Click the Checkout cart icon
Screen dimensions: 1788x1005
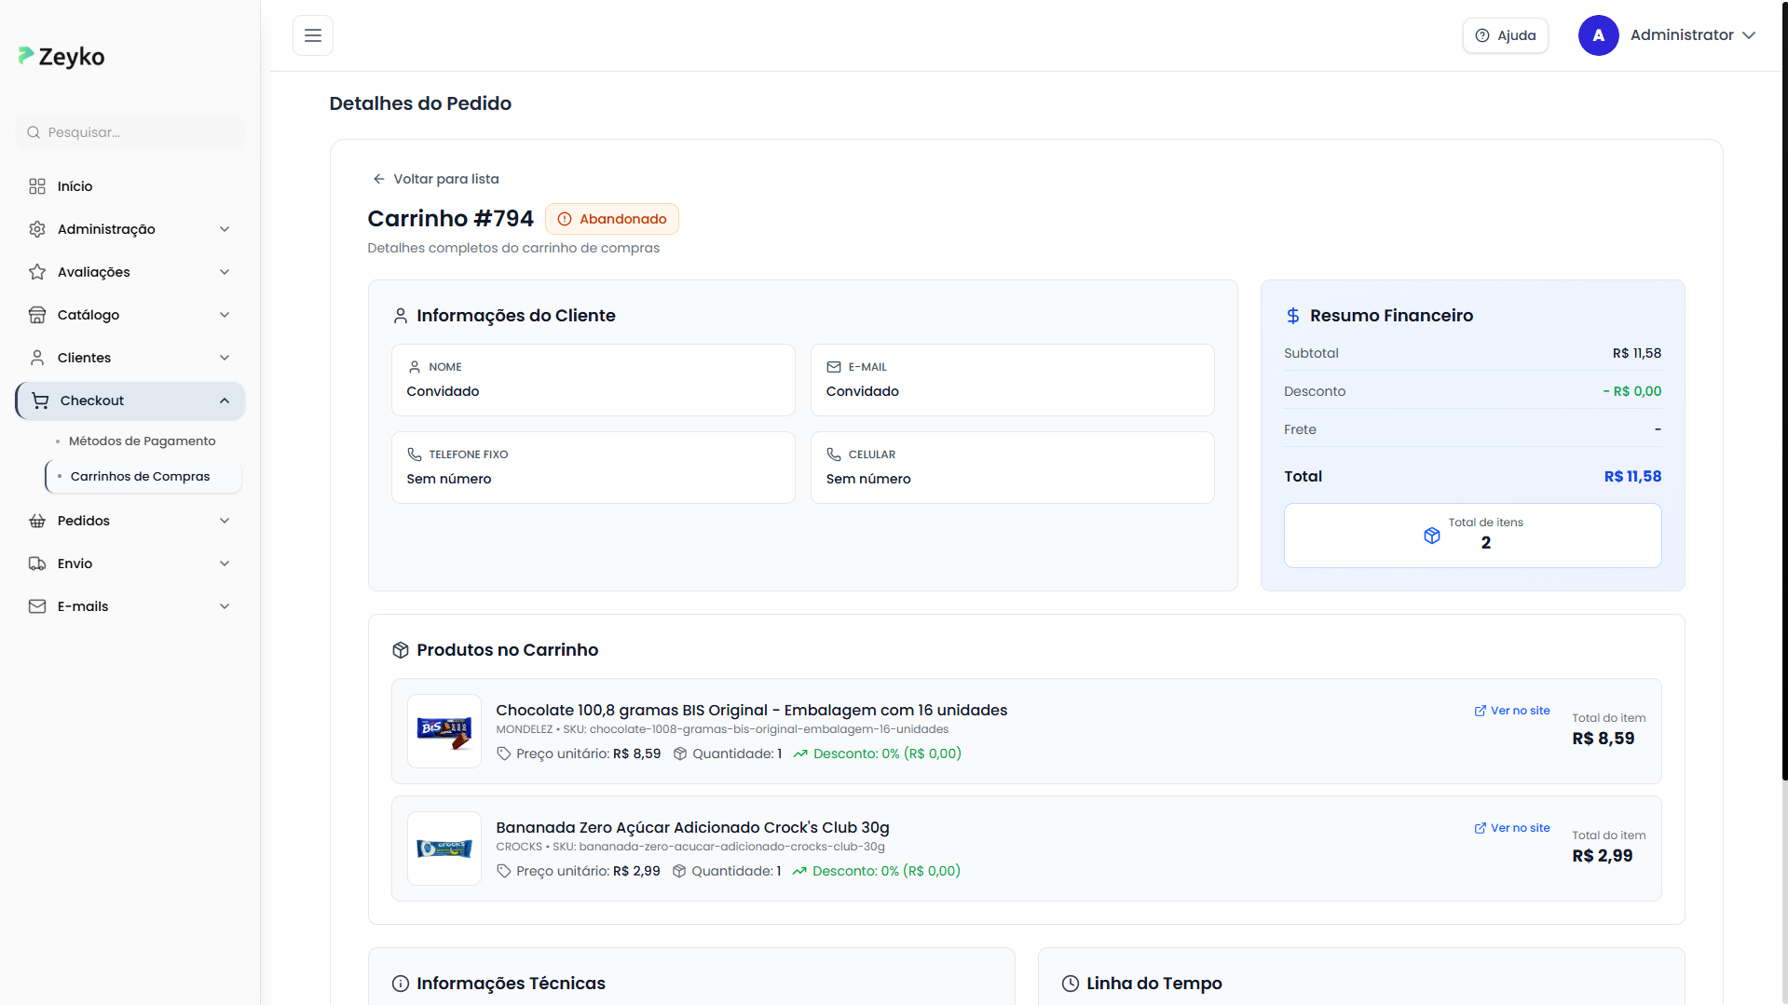[x=40, y=401]
